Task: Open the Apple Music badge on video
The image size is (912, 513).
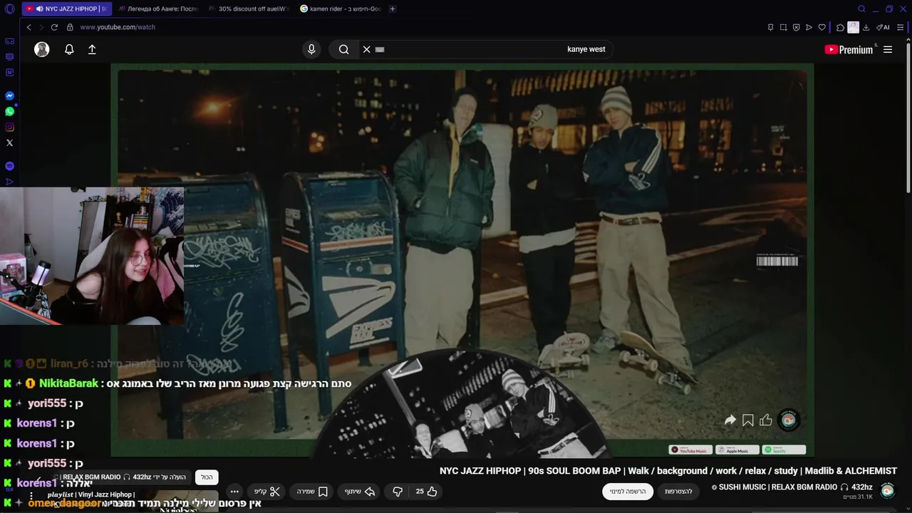Action: click(737, 450)
